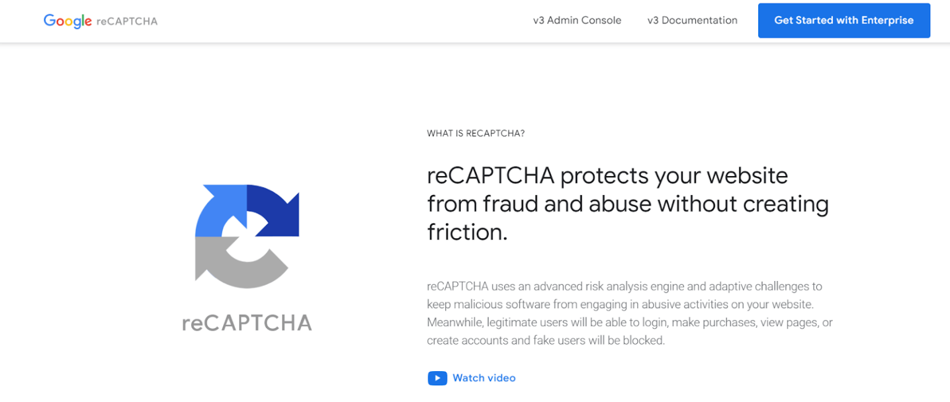Click the Watch video link
Screen dimensions: 950x402
pos(484,378)
